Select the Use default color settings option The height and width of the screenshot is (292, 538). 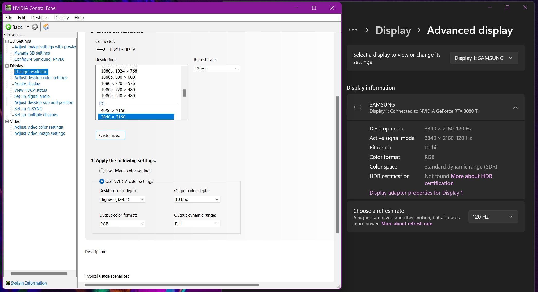click(102, 171)
